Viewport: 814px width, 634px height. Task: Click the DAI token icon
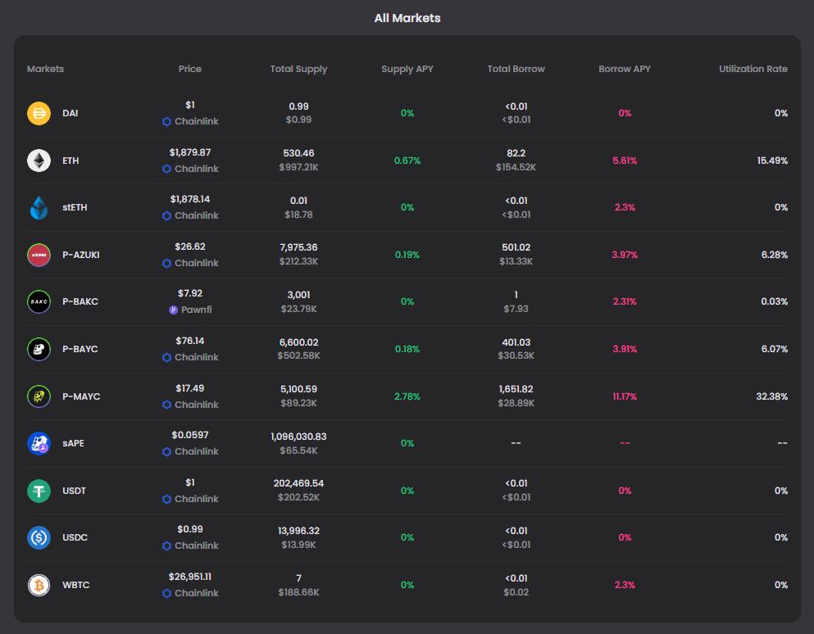click(x=39, y=114)
